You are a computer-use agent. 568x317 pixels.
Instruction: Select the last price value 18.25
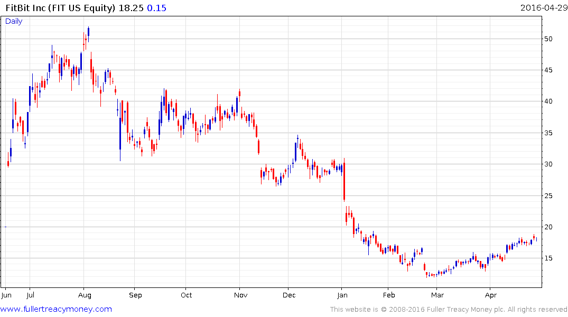point(131,8)
